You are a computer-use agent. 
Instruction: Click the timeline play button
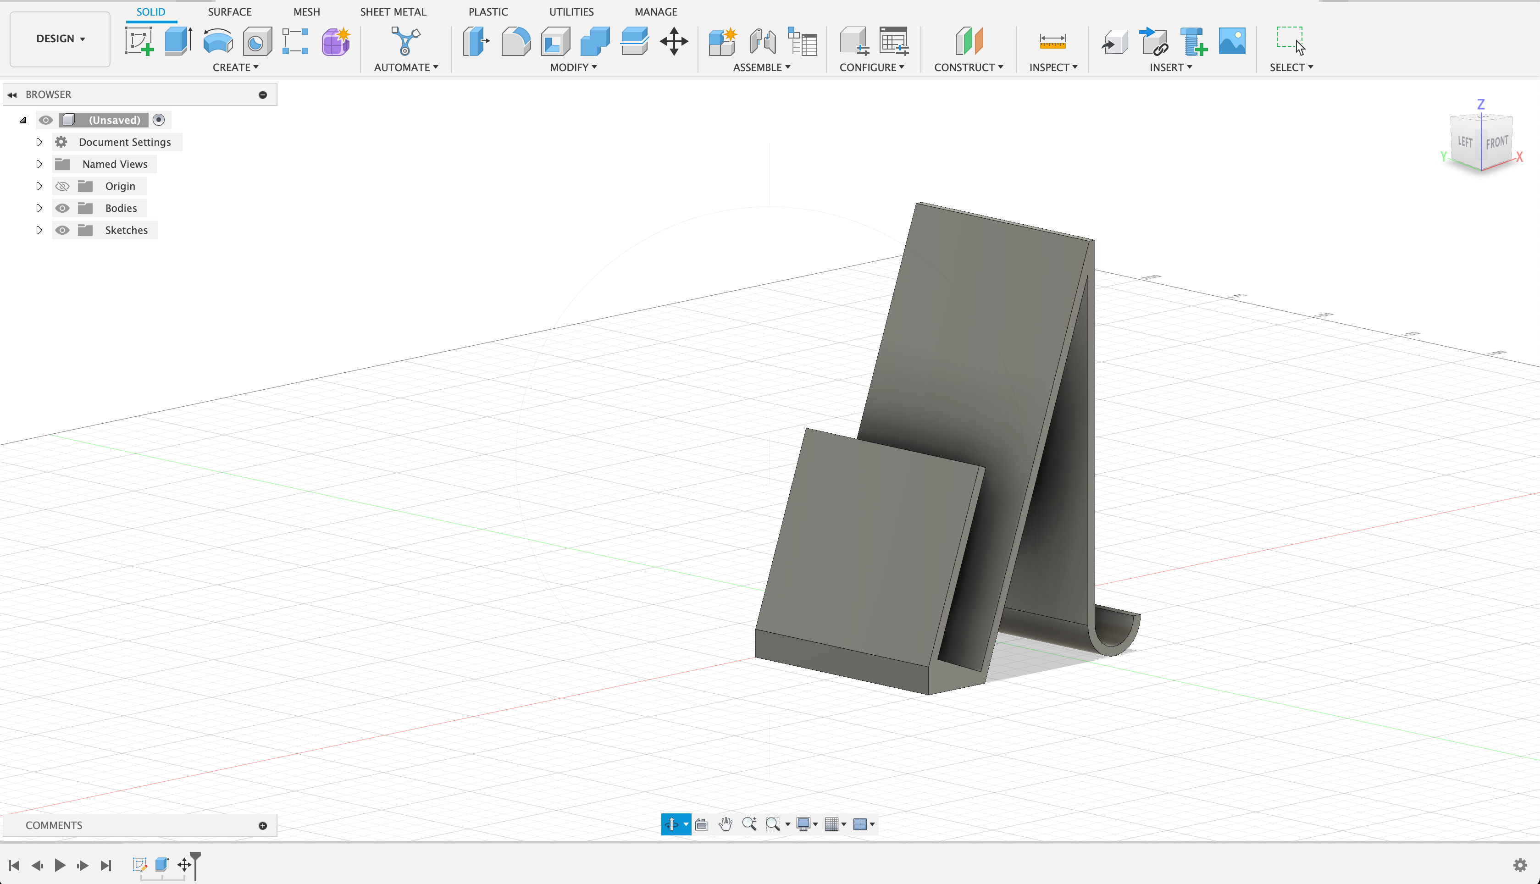[x=60, y=865]
